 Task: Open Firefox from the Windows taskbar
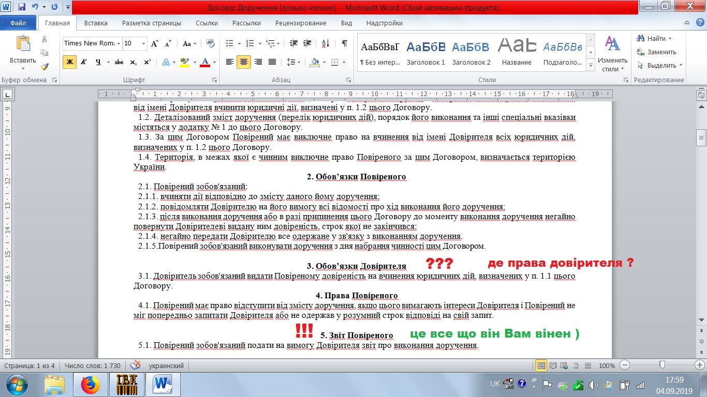coord(90,384)
